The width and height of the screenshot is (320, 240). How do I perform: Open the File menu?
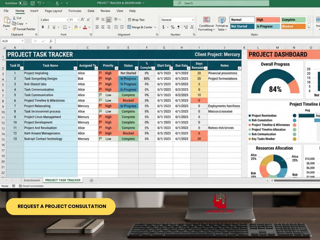tap(6, 11)
